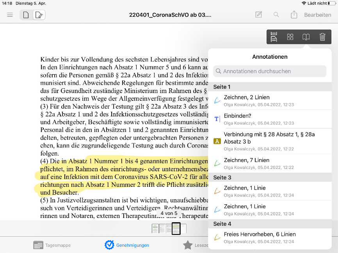
Task: Toggle the annotations list book icon
Action: 306,37
